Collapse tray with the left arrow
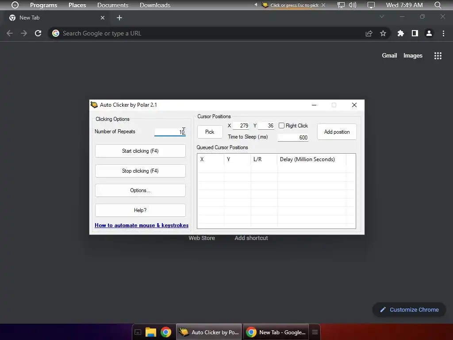 click(255, 4)
